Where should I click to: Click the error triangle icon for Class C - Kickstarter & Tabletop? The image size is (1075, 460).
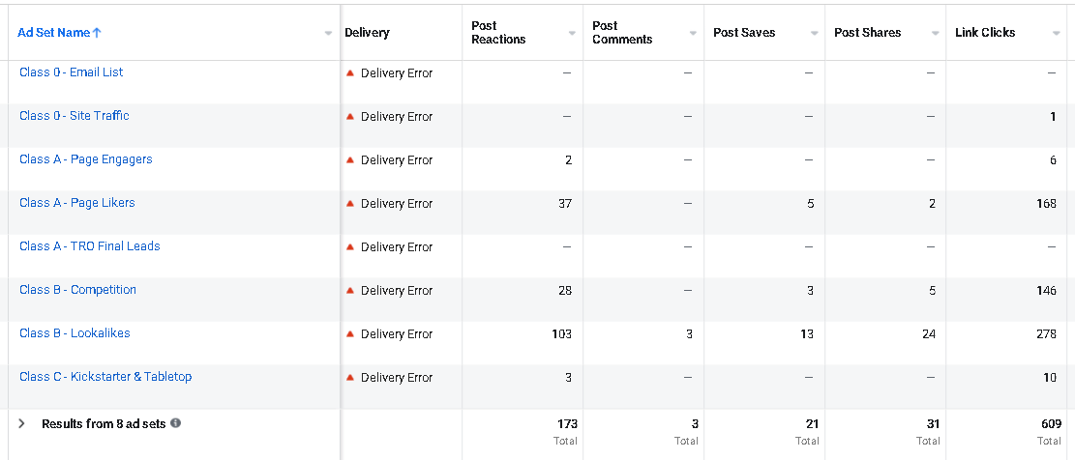pyautogui.click(x=350, y=378)
